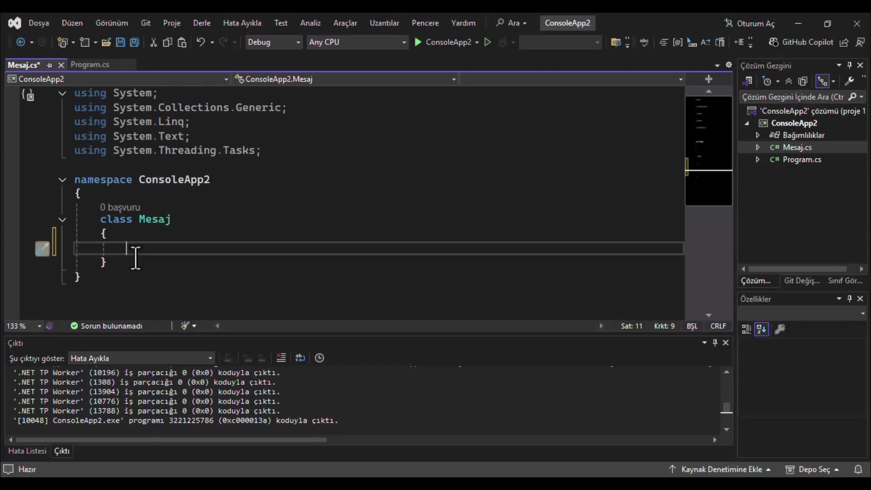Image resolution: width=871 pixels, height=490 pixels.
Task: Click the Add New Item icon
Action: point(85,42)
